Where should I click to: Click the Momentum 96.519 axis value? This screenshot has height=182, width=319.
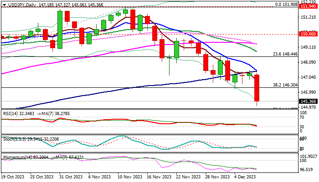pos(307,169)
